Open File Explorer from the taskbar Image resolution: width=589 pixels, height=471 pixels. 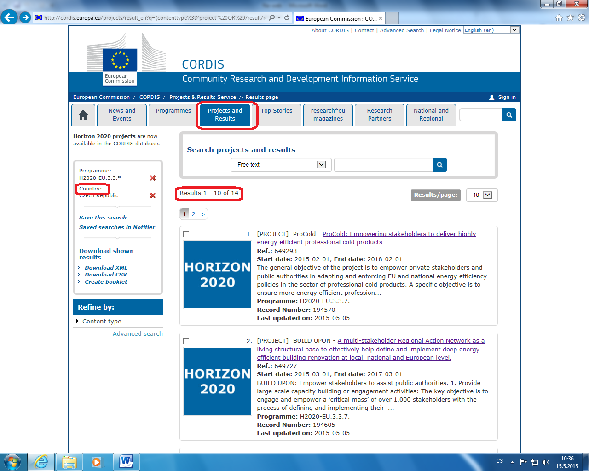pos(69,462)
